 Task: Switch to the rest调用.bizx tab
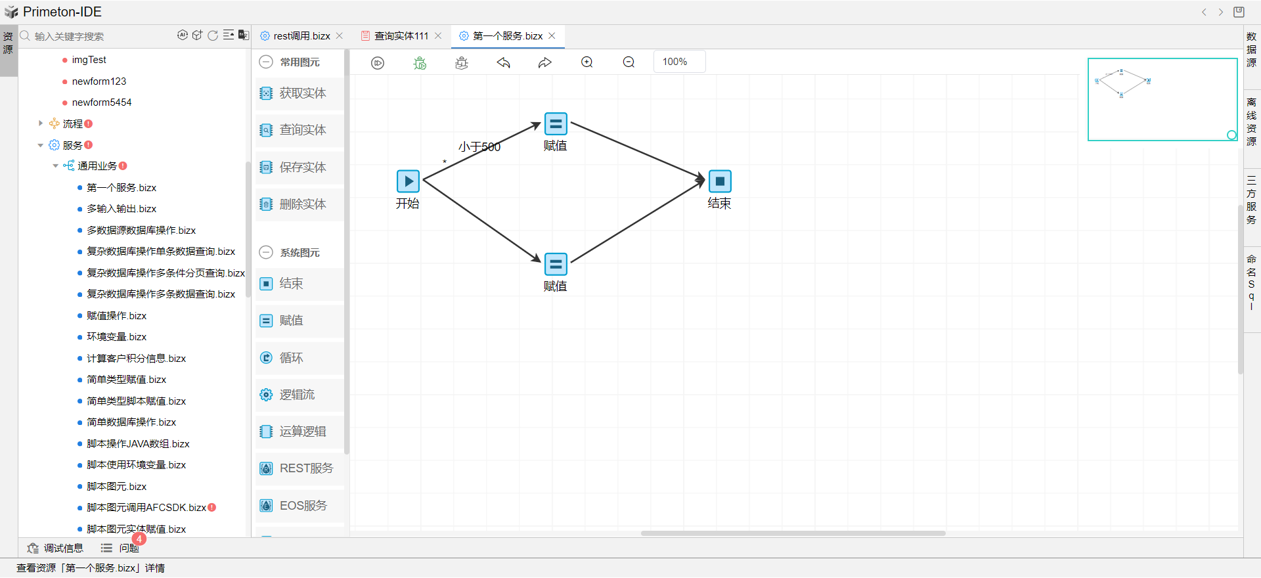(301, 36)
